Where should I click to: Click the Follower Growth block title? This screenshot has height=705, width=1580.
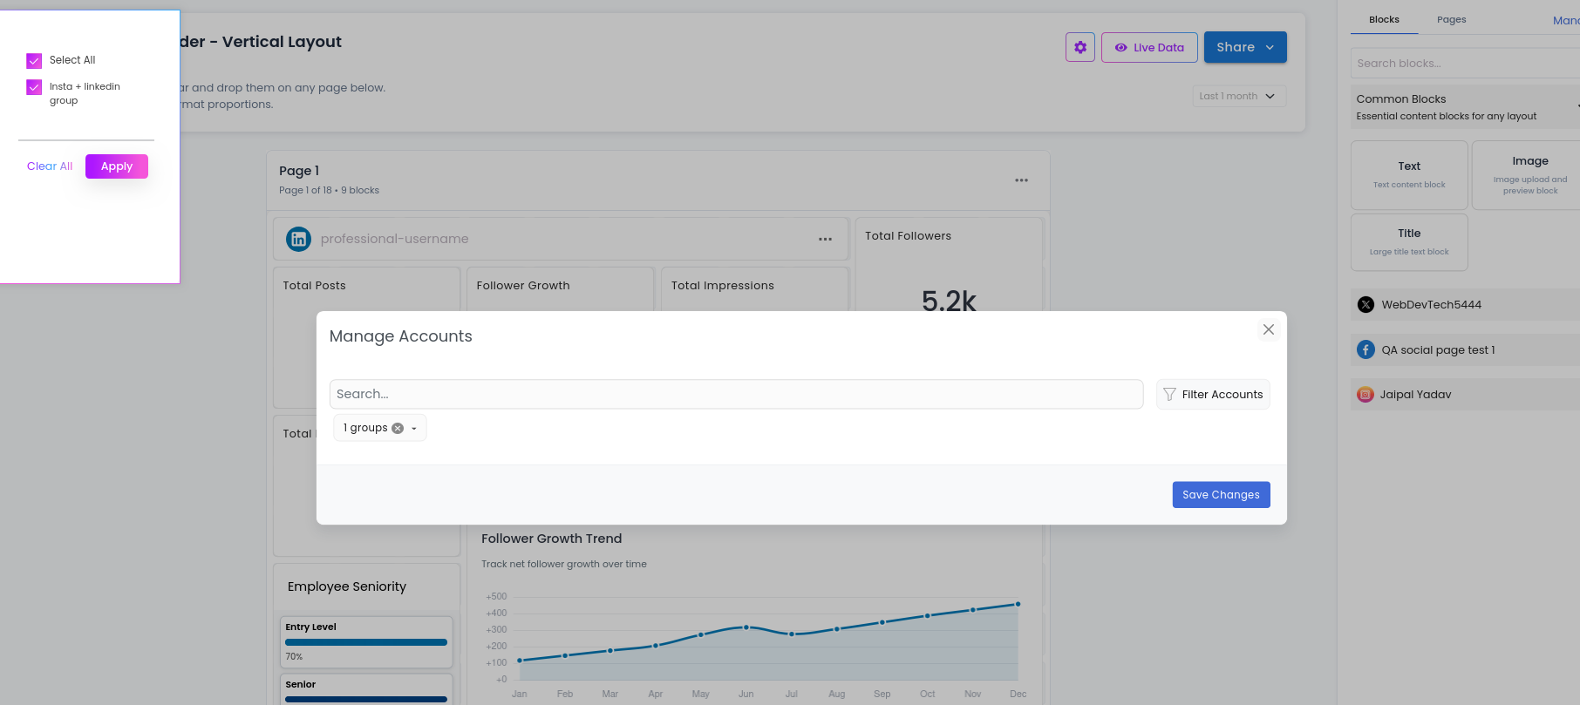pos(523,286)
